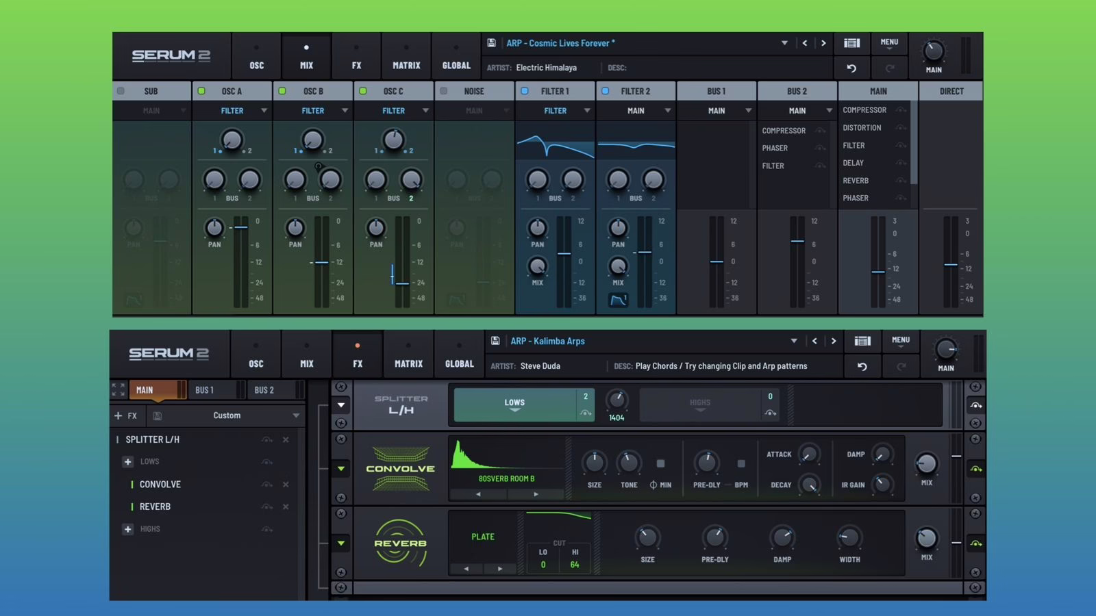1096x616 pixels.
Task: Bypass DISTORTION in the MAIN effects list
Action: (x=901, y=128)
